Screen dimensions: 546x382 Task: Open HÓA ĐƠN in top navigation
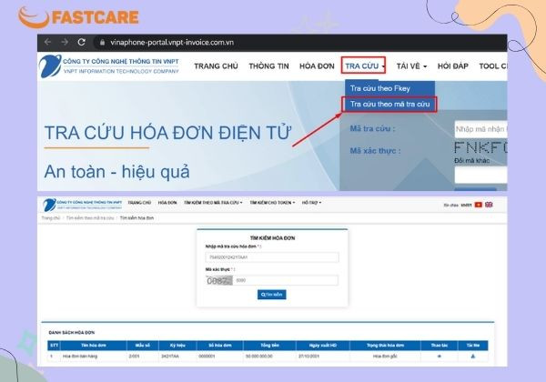[x=317, y=66]
